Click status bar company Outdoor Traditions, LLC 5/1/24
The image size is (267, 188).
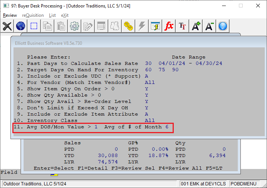pyautogui.click(x=35, y=184)
